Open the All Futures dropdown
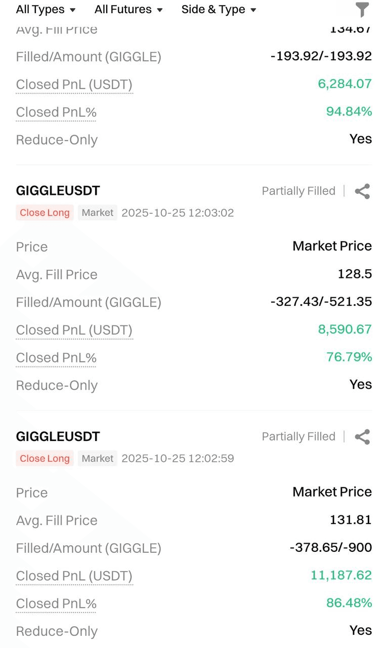The width and height of the screenshot is (388, 648). pyautogui.click(x=128, y=10)
